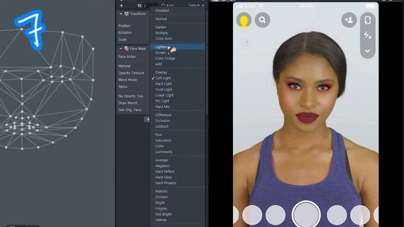Pick Color Dodge blend mode
The width and height of the screenshot is (404, 227).
(x=165, y=59)
